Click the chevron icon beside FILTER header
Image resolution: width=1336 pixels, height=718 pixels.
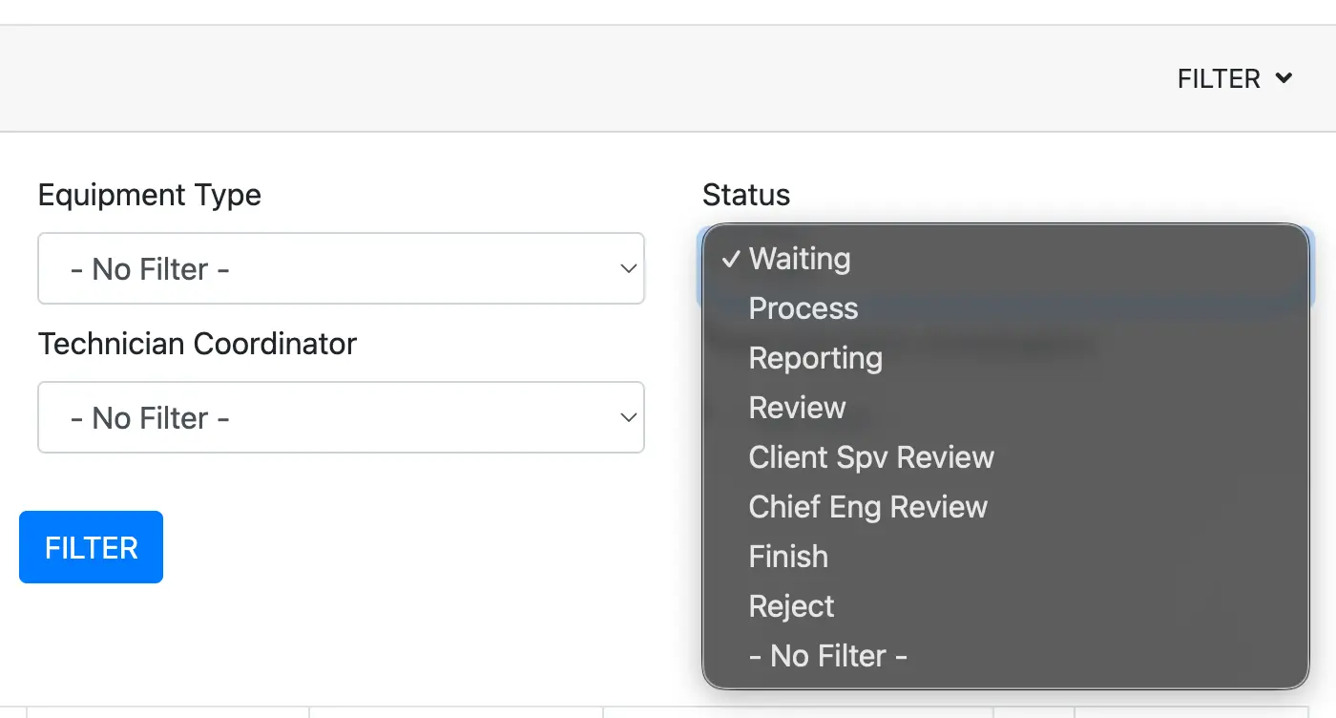click(x=1284, y=78)
